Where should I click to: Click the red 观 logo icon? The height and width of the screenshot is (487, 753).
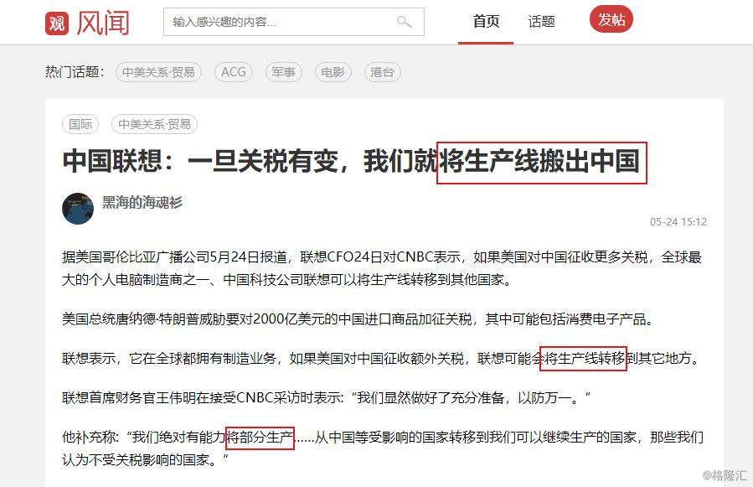57,23
